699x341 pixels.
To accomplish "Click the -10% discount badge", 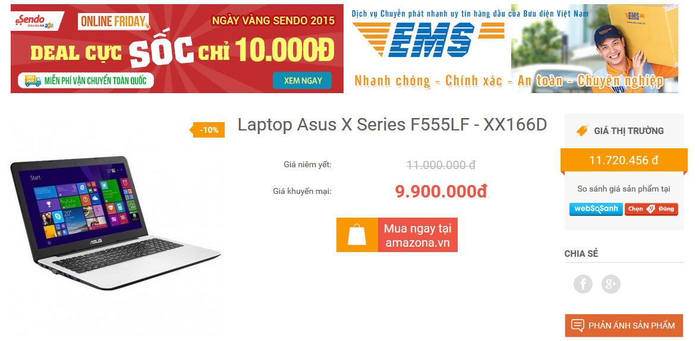I will pyautogui.click(x=207, y=130).
